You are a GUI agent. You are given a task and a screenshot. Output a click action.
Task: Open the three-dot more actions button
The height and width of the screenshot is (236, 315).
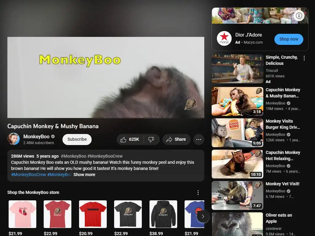coord(199,140)
